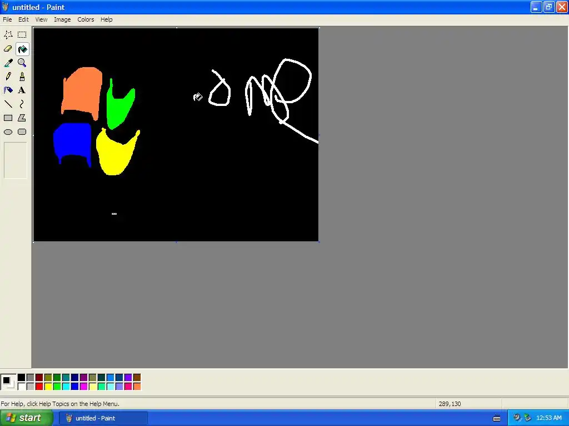
Task: Choose the dark purple swatch
Action: click(84, 378)
